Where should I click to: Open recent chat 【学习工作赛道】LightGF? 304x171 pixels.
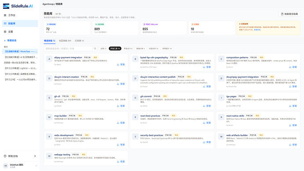20,68
